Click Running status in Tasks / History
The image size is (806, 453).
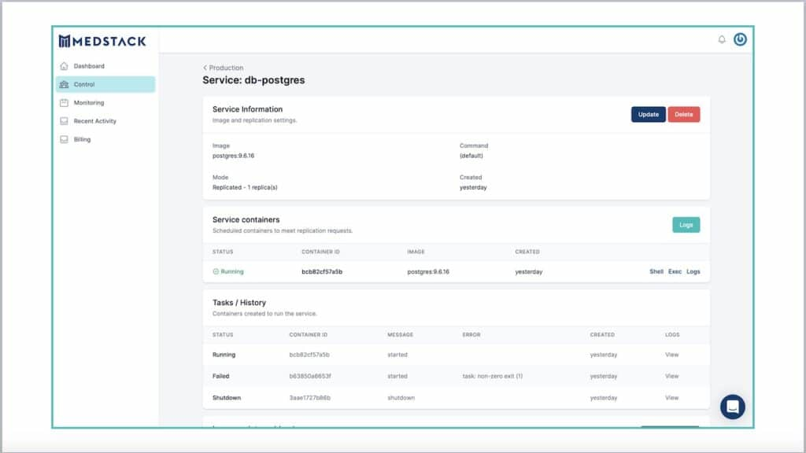click(x=224, y=355)
